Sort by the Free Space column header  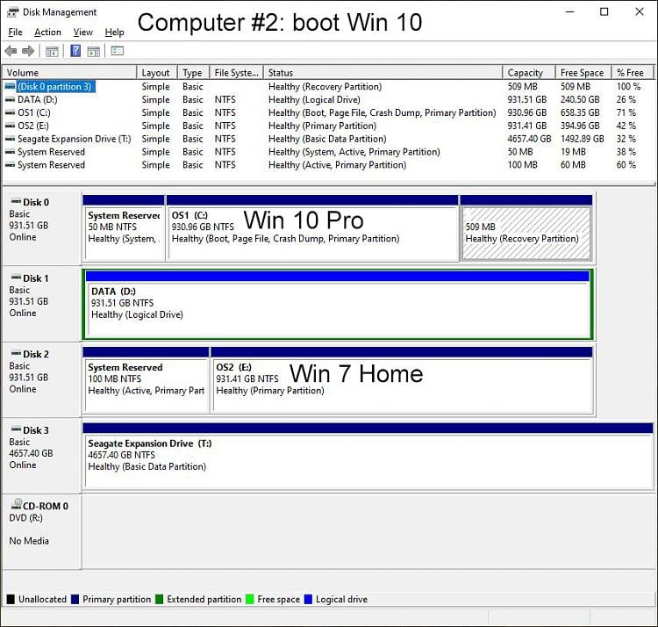coord(583,73)
